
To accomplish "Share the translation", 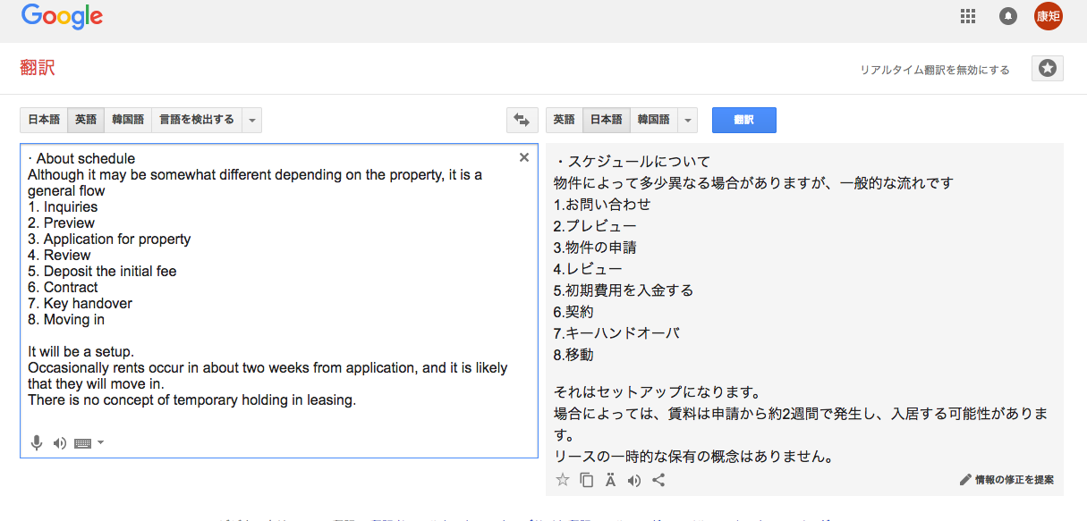I will (x=658, y=480).
